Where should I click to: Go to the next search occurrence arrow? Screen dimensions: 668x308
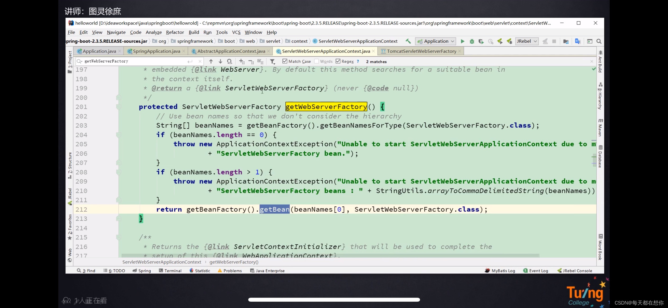click(220, 61)
